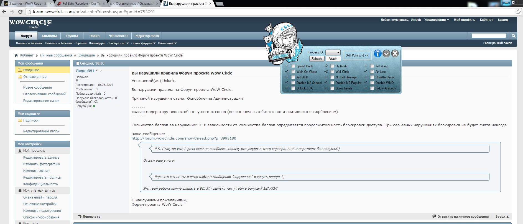Click the forum search input field
The height and width of the screenshot is (224, 523).
[489, 36]
